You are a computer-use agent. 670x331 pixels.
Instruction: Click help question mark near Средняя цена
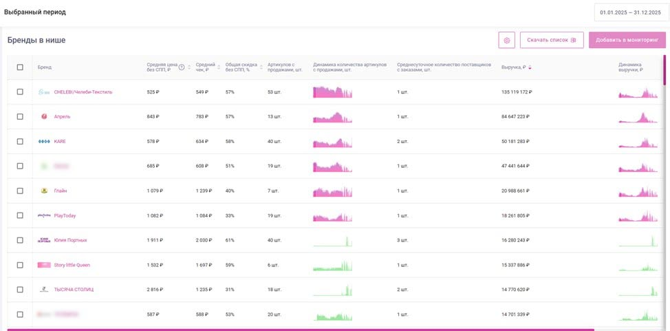(182, 67)
